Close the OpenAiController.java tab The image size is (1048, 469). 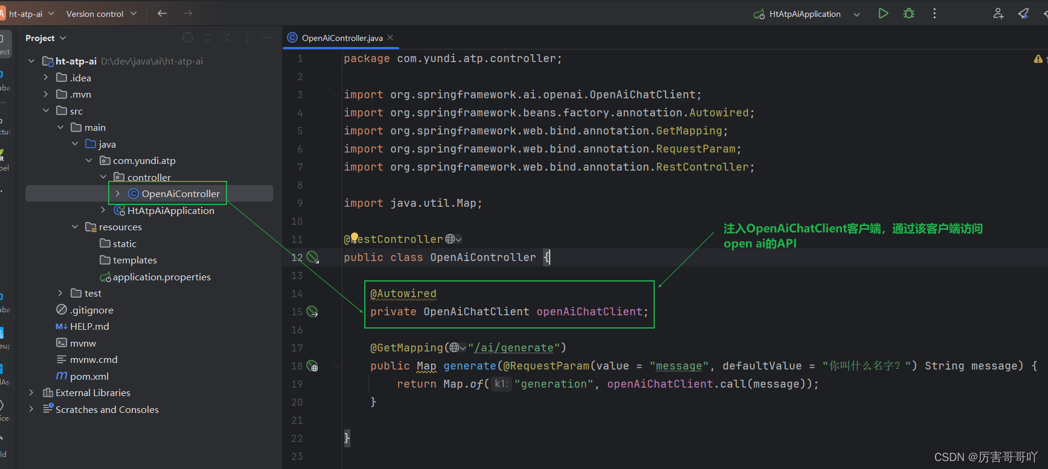(x=390, y=37)
